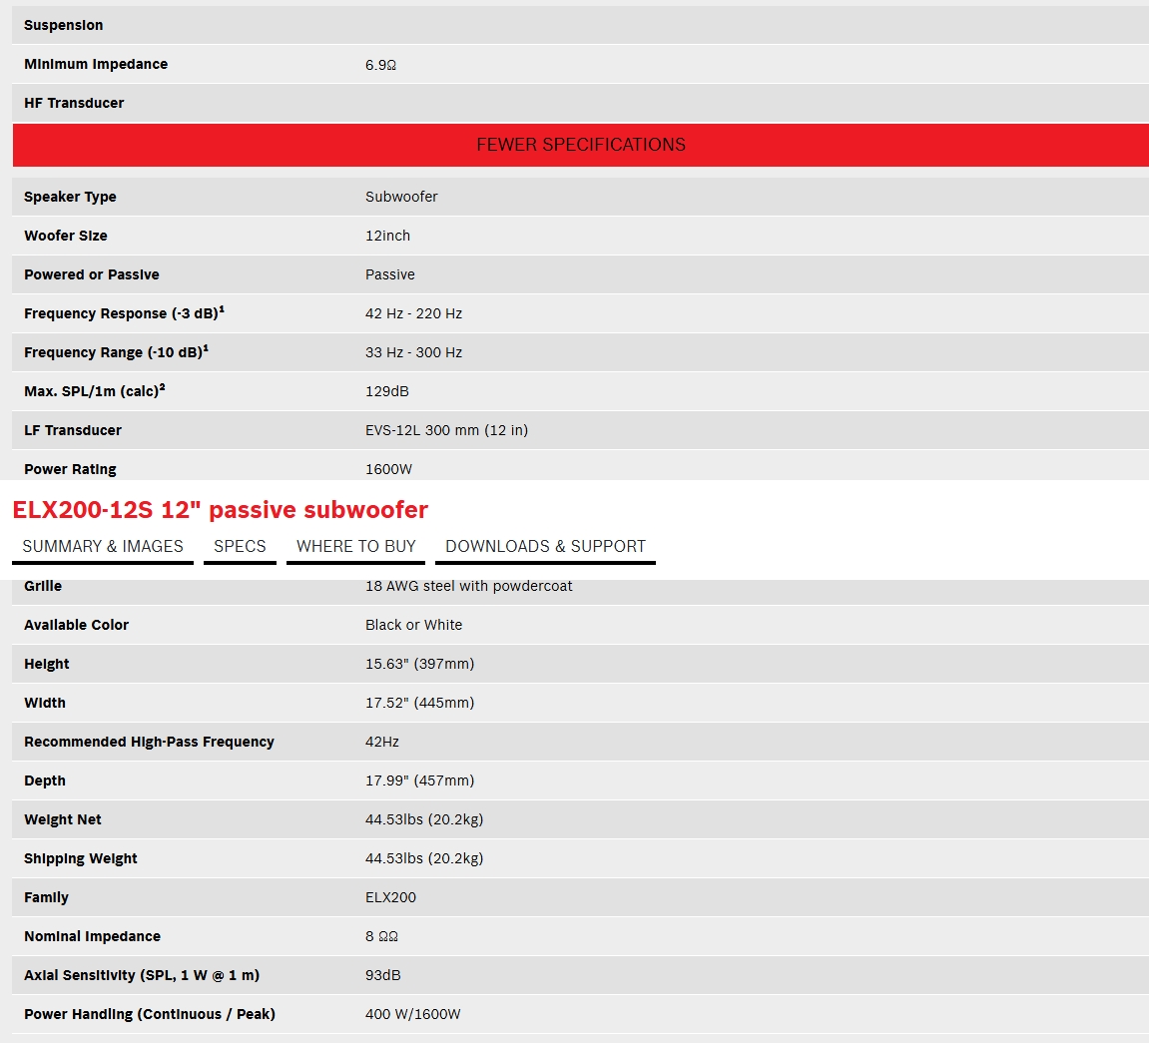The height and width of the screenshot is (1043, 1149).
Task: Select the Axial Sensitivity (SPL, 1 W @ 1 m) label
Action: click(142, 975)
